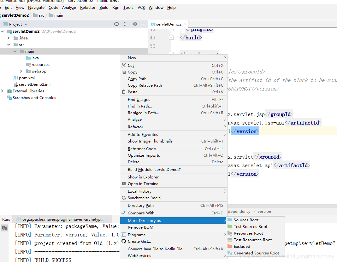Open the New submenu

tap(174, 58)
